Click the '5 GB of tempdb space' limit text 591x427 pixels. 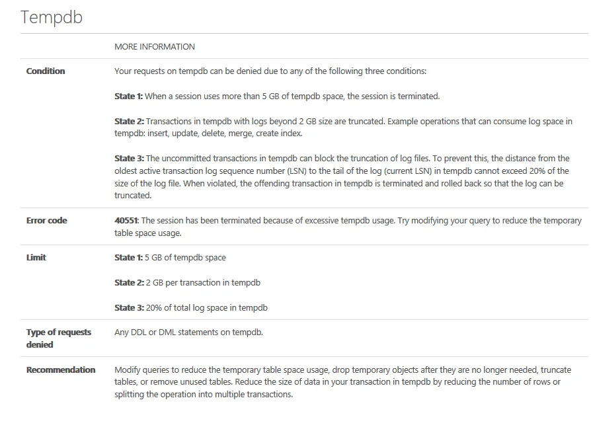pos(186,257)
